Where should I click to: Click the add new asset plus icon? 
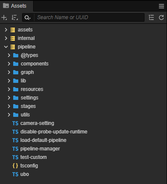point(4,17)
